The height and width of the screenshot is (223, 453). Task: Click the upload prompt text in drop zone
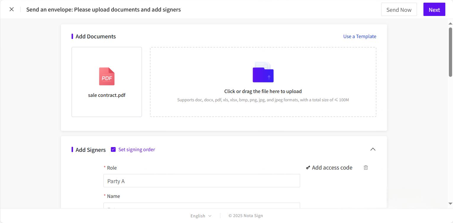(x=263, y=91)
